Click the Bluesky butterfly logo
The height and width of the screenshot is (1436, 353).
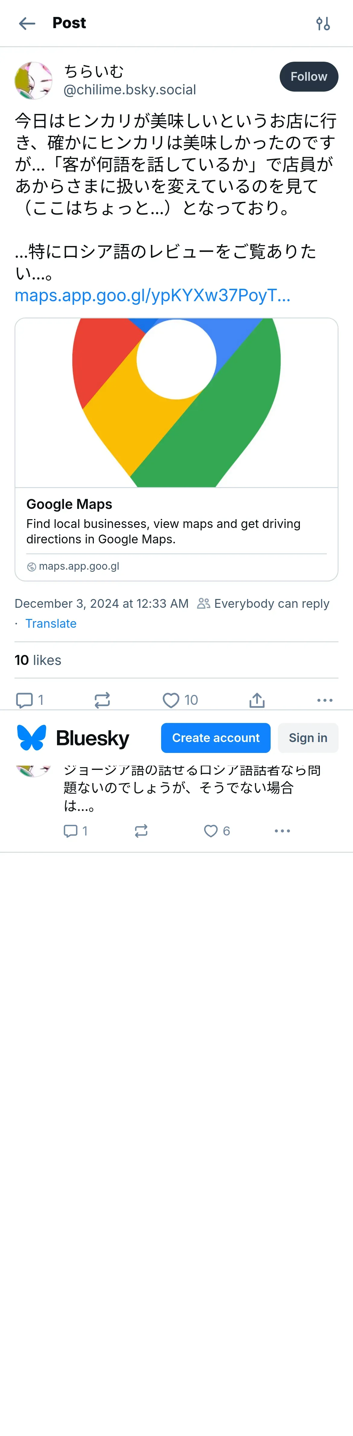pos(32,738)
